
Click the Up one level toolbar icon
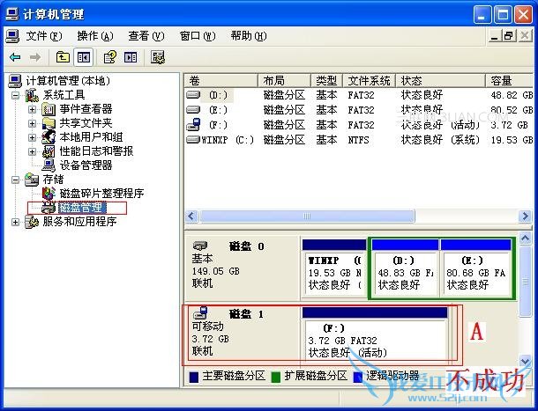63,57
